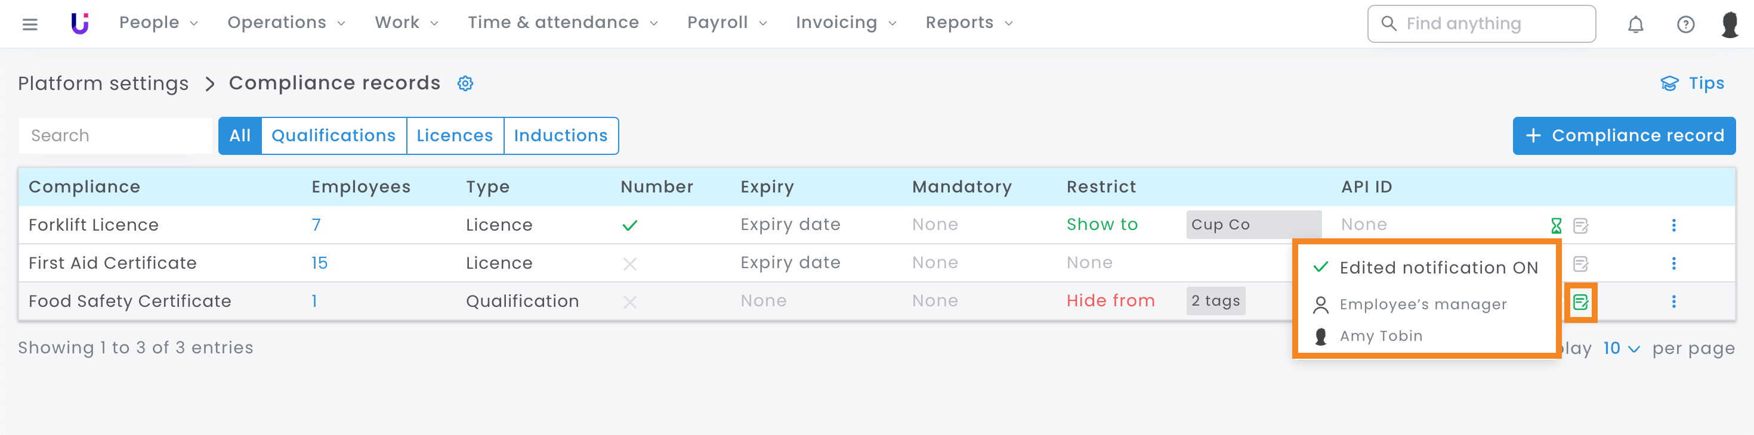Switch to the Inductions filter tab
Image resolution: width=1754 pixels, height=435 pixels.
(560, 136)
